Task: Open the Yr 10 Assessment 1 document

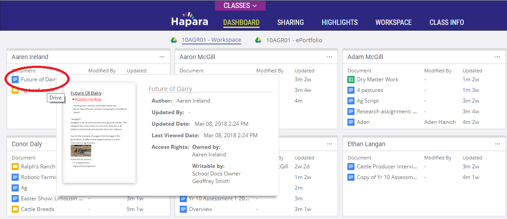Action: pos(218,199)
